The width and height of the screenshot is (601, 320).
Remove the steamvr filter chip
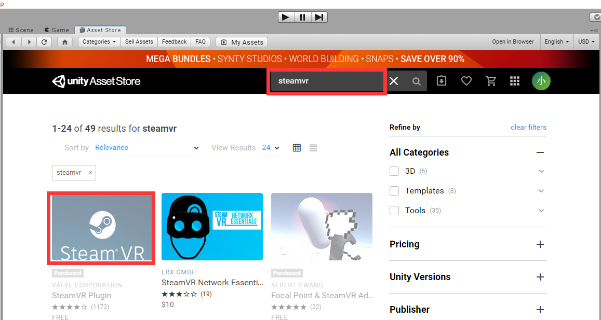pyautogui.click(x=90, y=173)
